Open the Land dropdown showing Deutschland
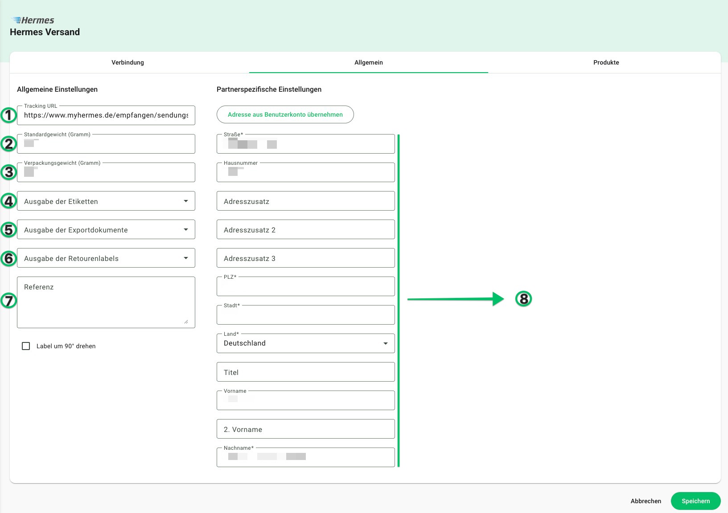The width and height of the screenshot is (728, 513). pos(306,343)
